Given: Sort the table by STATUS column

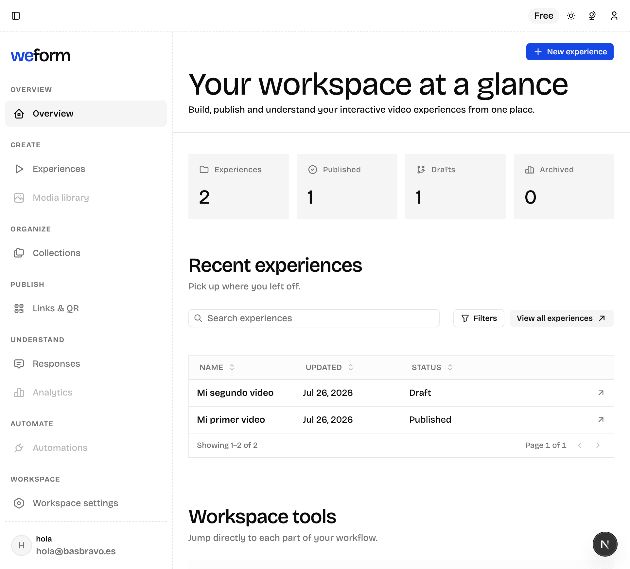Looking at the screenshot, I should click(432, 367).
